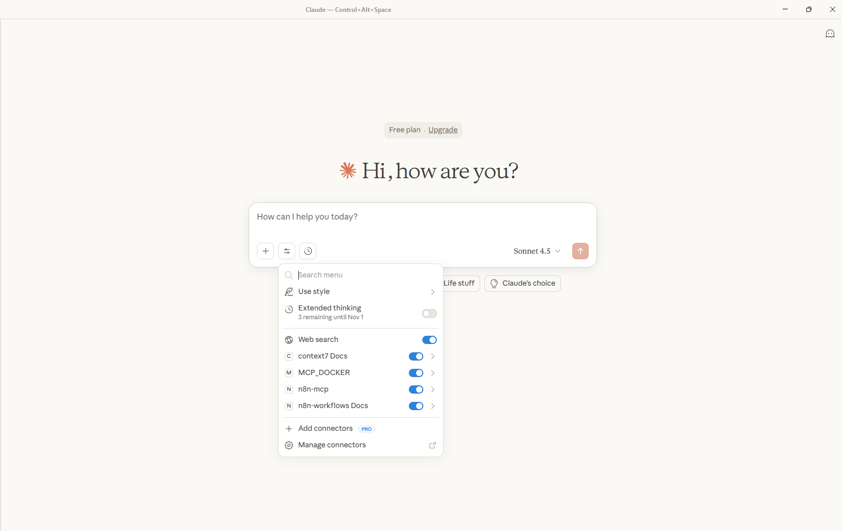Screen dimensions: 842x531
Task: Open Manage connectors from the menu
Action: coord(361,445)
